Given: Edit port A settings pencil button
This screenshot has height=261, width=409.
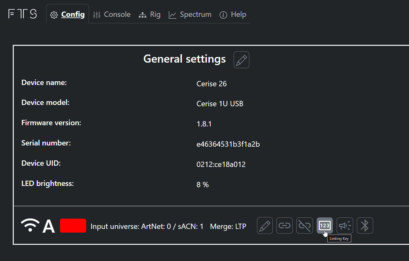Looking at the screenshot, I should (x=265, y=225).
